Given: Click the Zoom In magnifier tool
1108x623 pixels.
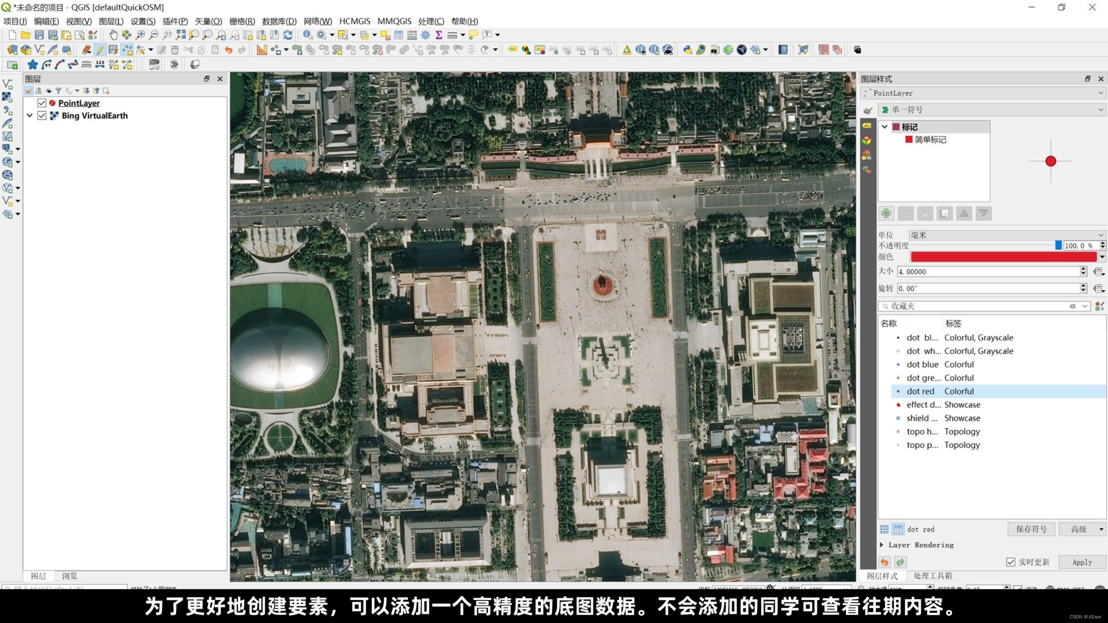Looking at the screenshot, I should click(x=140, y=35).
